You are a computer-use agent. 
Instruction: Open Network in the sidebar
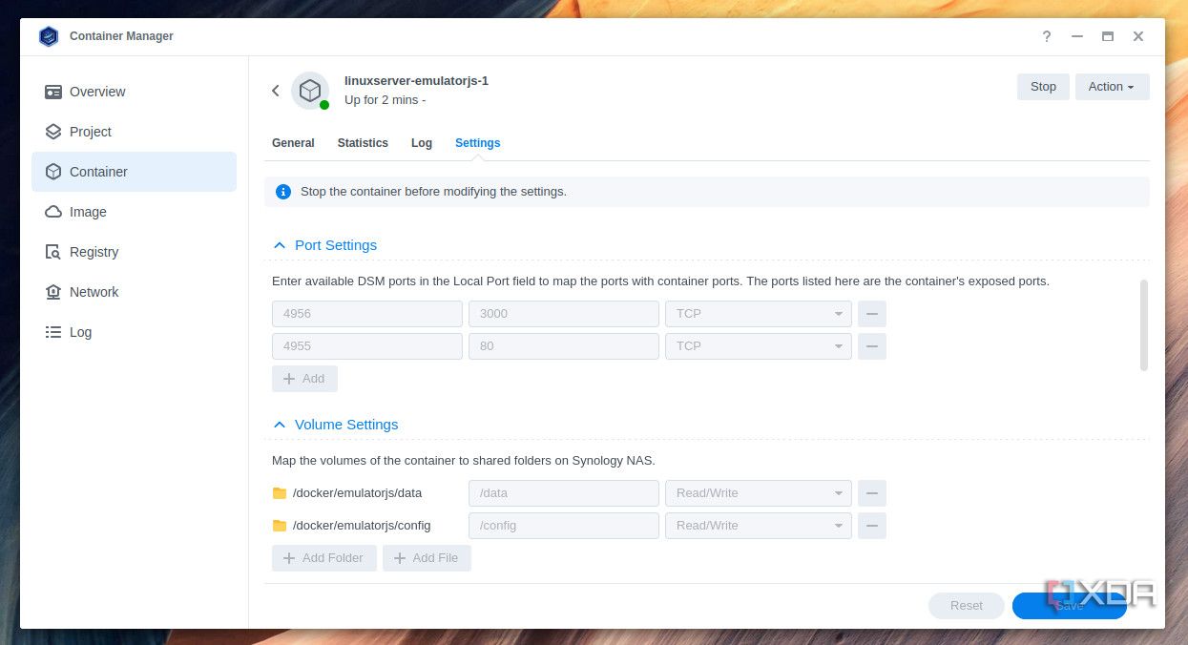(134, 292)
